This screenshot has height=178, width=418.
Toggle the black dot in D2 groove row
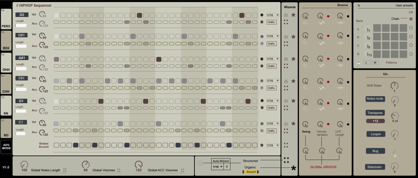coord(348,16)
